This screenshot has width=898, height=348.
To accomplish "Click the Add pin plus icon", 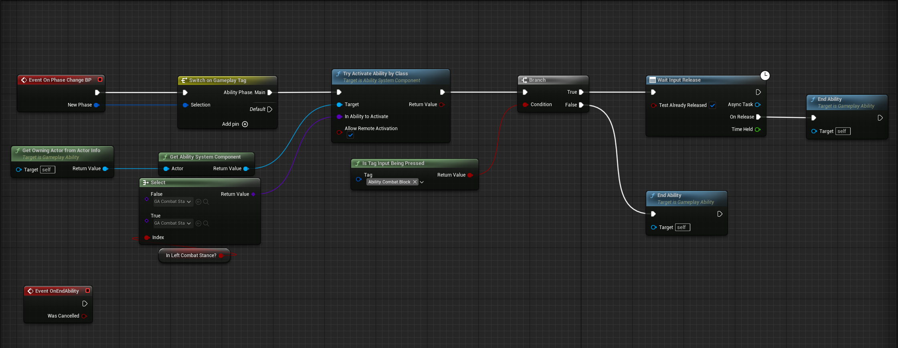I will pyautogui.click(x=245, y=124).
